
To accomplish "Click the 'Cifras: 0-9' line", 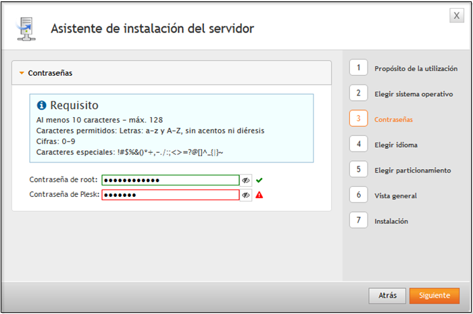I will (x=56, y=141).
